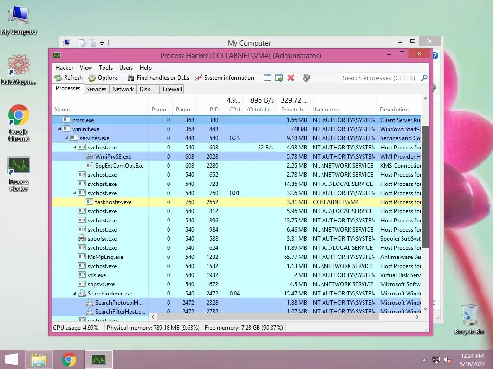Click the Windows Start button
493x369 pixels.
[12, 359]
